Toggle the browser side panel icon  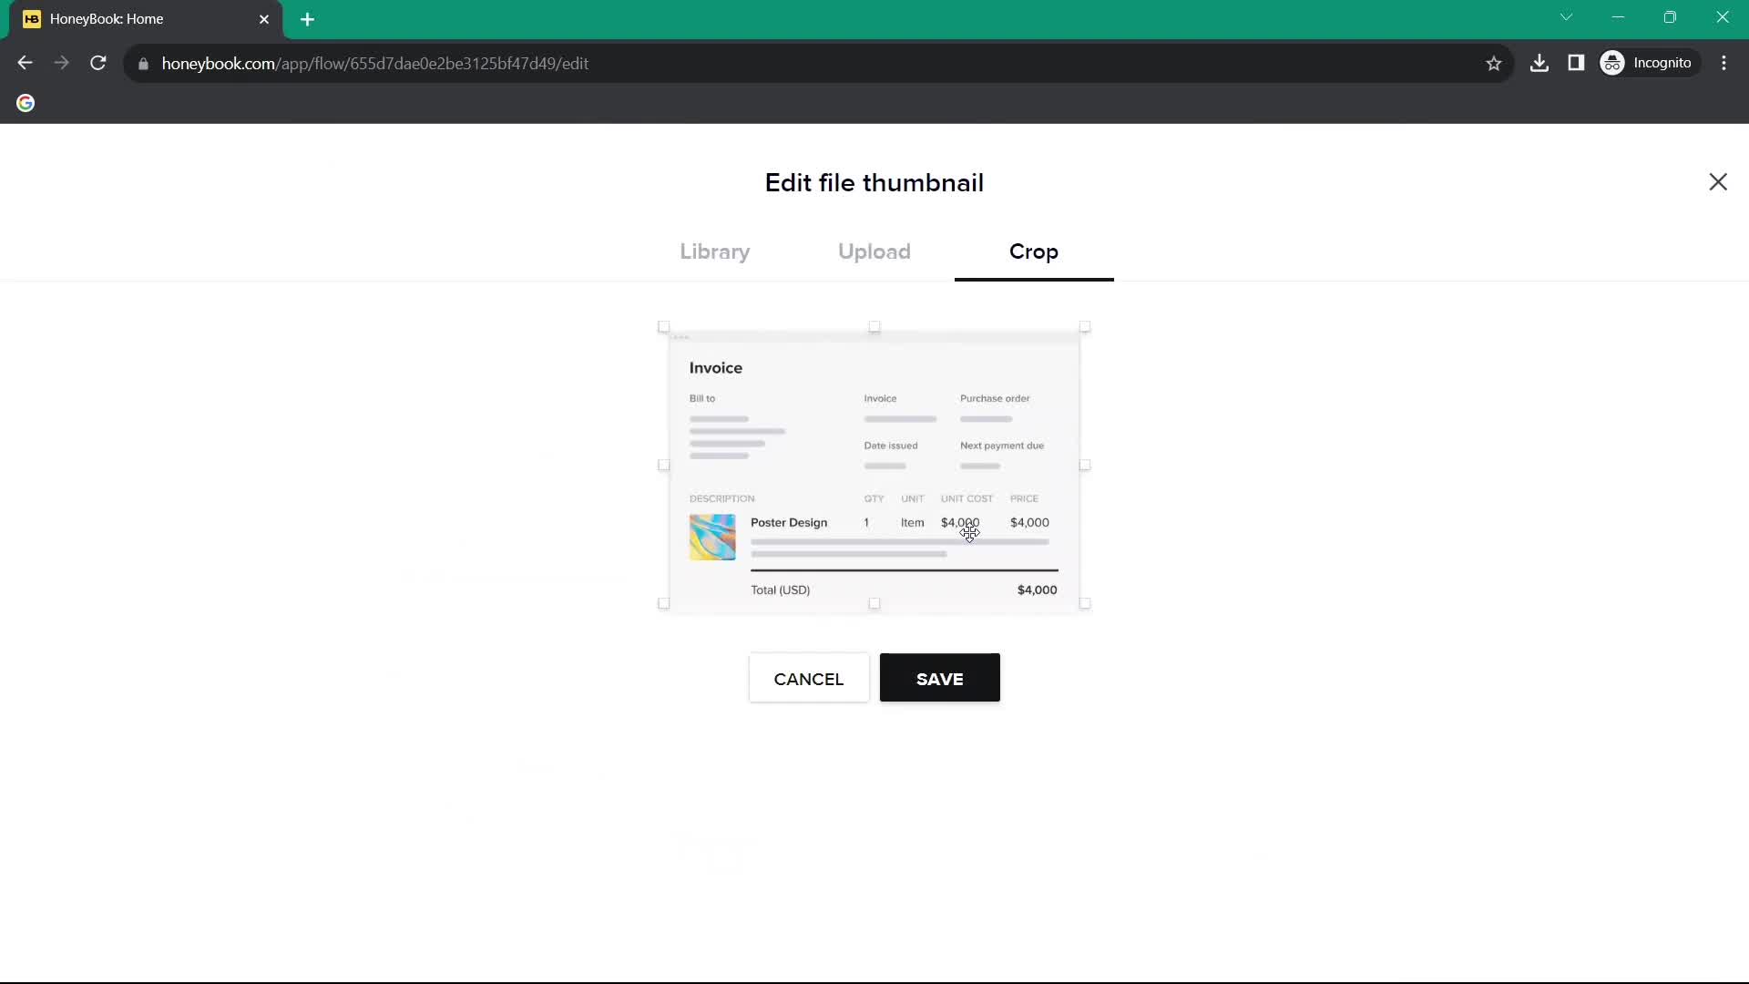(1576, 63)
